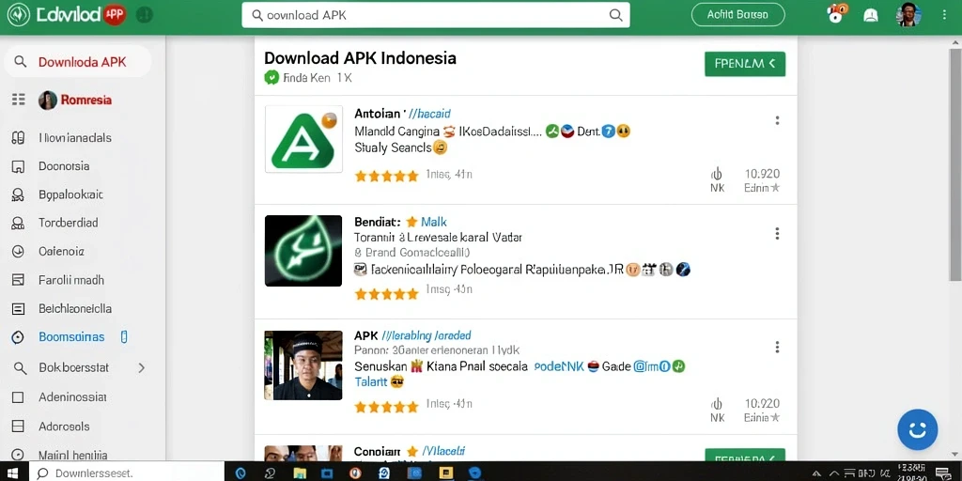
Task: Click the icon next to 'Adoroséls'
Action: [x=19, y=427]
